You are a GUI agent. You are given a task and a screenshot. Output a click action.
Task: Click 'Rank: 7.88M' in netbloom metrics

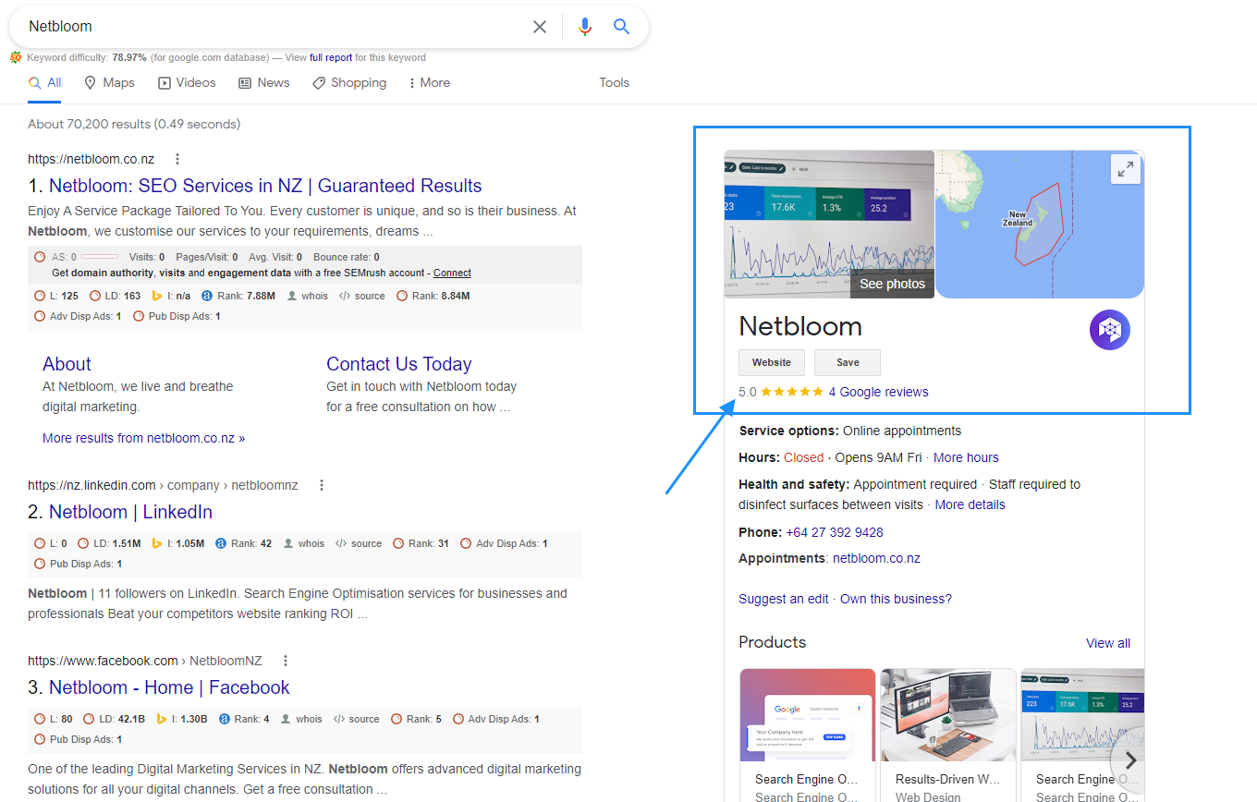click(x=238, y=296)
